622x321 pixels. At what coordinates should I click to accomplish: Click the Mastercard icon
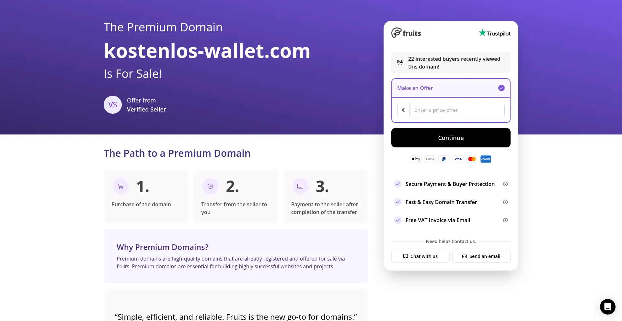pos(472,159)
